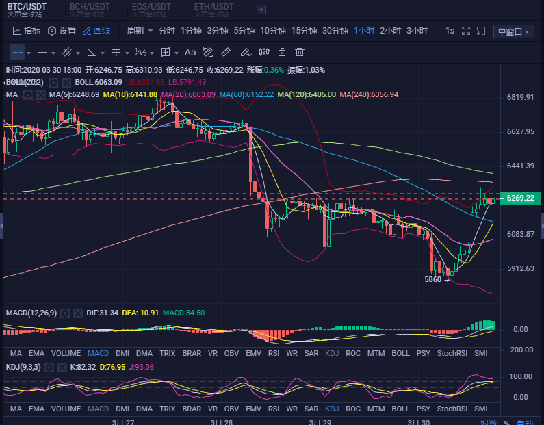Select the crosshair cursor tool

[18, 53]
